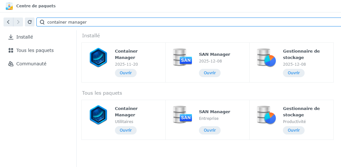Viewport: 341px width, 167px height.
Task: Click Gestionnaire de stockage icon with Productivité label
Action: pos(266,115)
